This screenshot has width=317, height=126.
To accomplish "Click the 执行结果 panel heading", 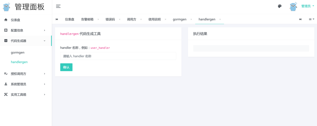I will tap(200, 34).
